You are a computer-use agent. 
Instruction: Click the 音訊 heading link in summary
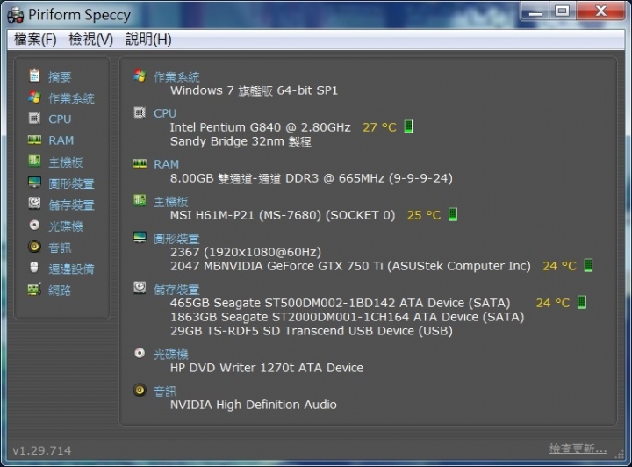pyautogui.click(x=165, y=392)
